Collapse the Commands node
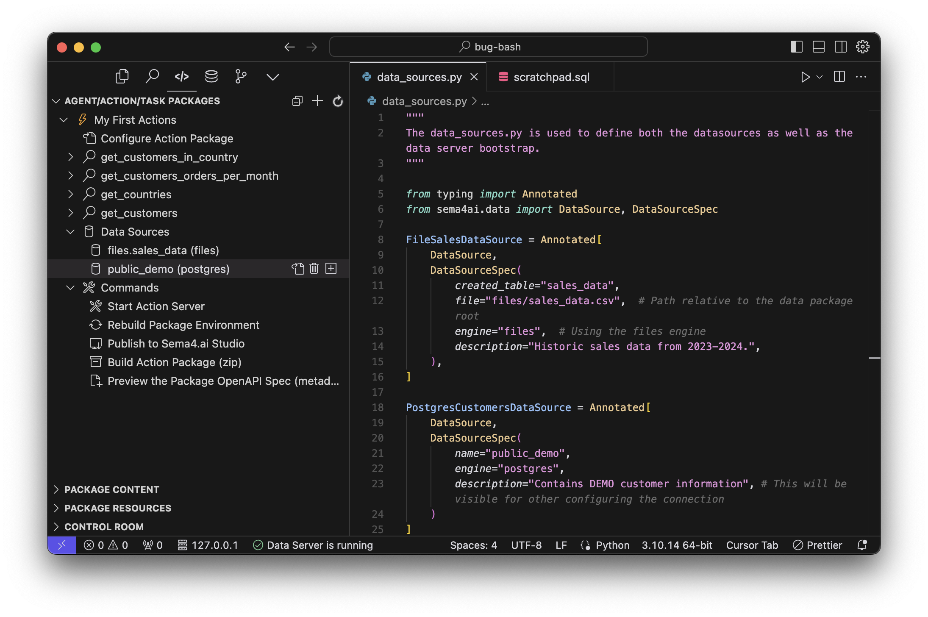Screen dimensions: 928x617 [x=70, y=288]
